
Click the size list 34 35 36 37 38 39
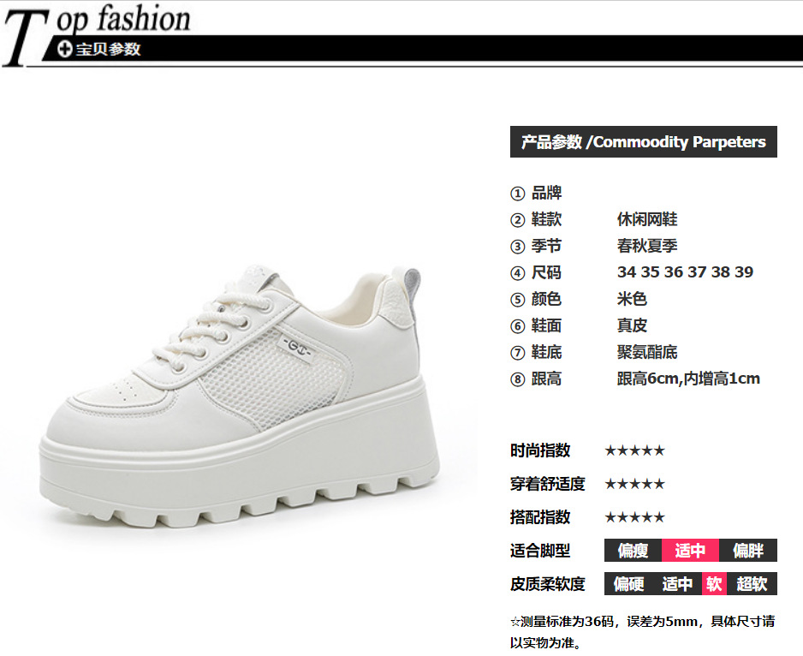tap(685, 272)
